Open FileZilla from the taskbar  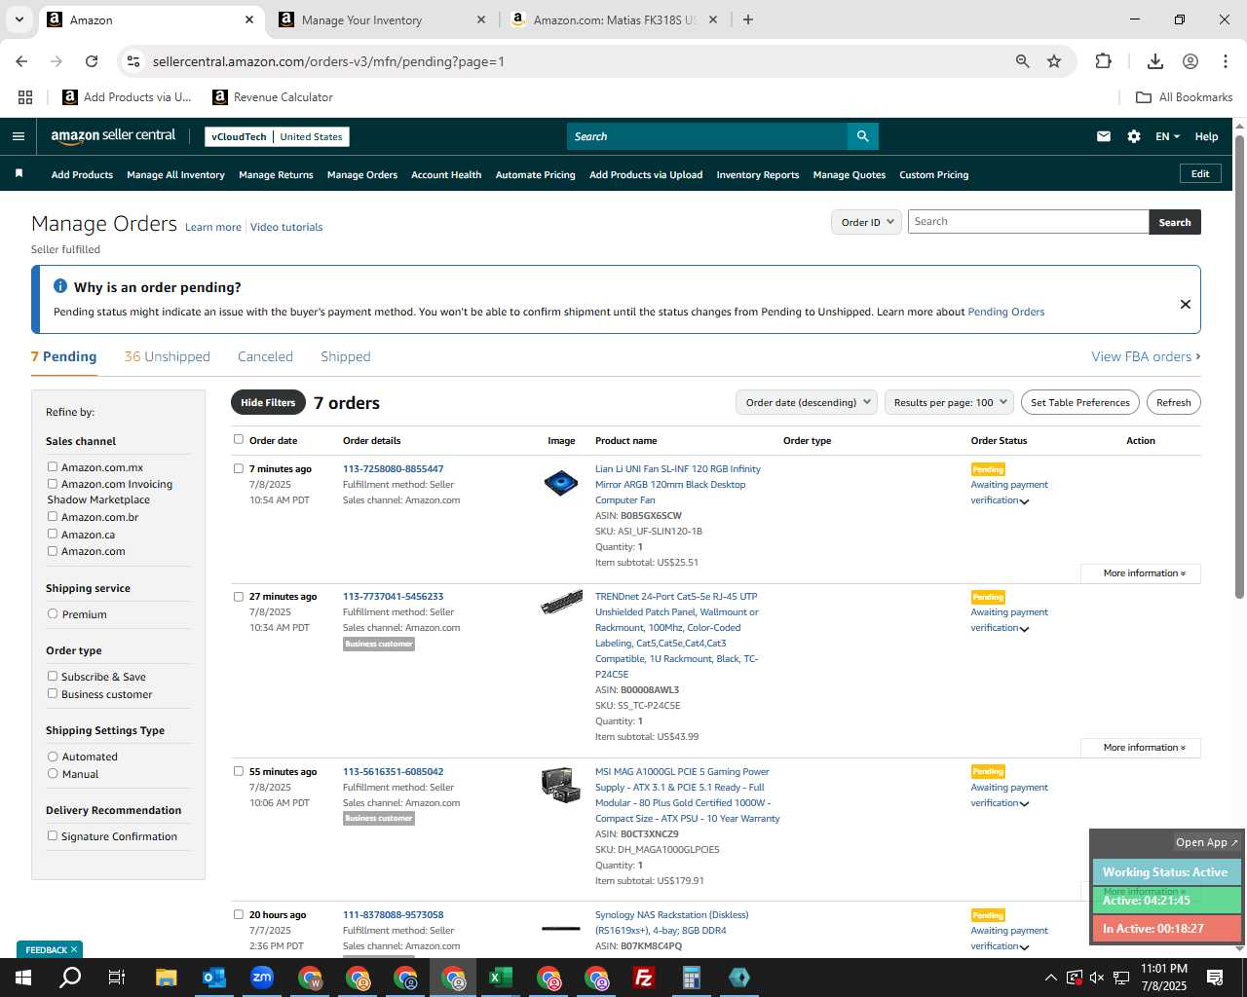pos(644,978)
